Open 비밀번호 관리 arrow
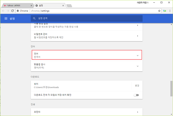The width and height of the screenshot is (173, 116). click(x=138, y=36)
